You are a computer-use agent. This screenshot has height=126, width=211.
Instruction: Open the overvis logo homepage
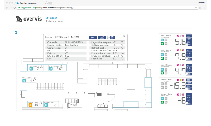[x=28, y=19]
